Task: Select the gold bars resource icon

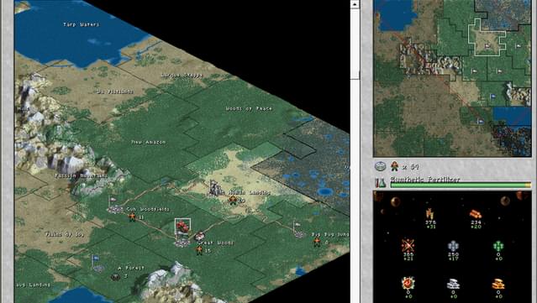Action: pyautogui.click(x=498, y=285)
